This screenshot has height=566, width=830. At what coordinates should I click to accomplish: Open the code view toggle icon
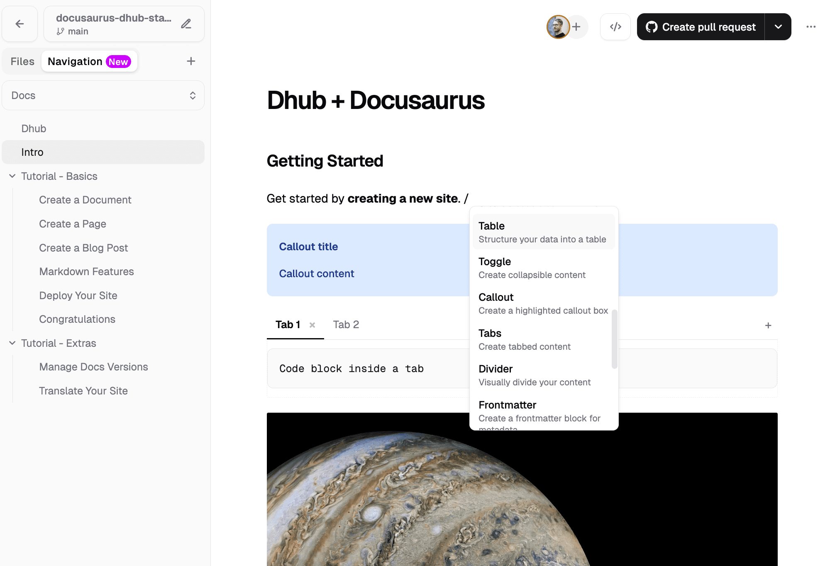[x=615, y=27]
